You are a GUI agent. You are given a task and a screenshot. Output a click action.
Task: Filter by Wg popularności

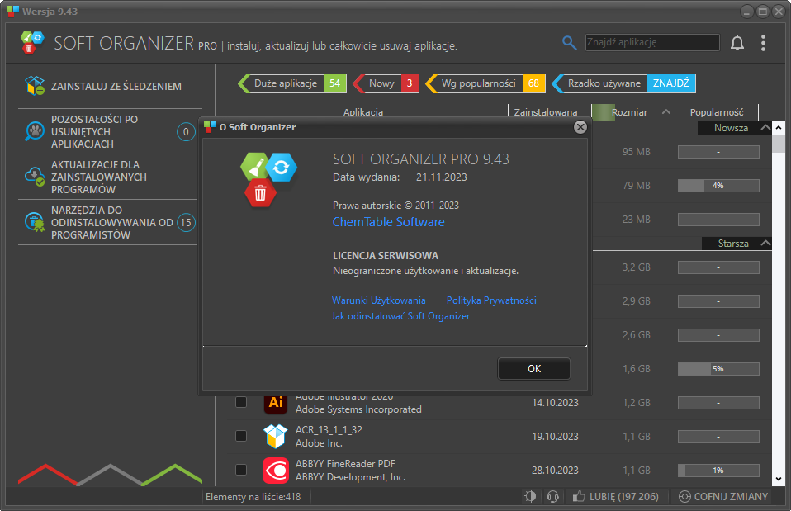pyautogui.click(x=485, y=83)
